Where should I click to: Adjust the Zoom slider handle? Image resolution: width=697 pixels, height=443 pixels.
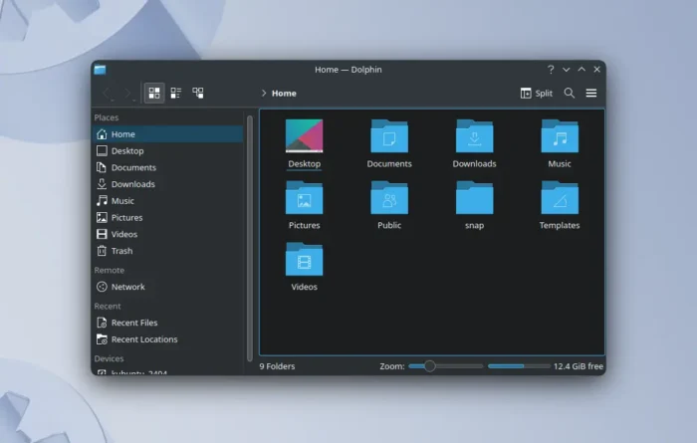click(x=429, y=366)
